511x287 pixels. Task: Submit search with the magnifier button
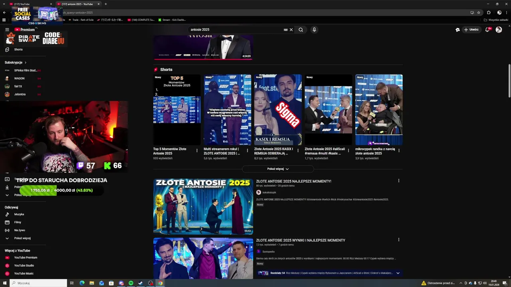(301, 29)
